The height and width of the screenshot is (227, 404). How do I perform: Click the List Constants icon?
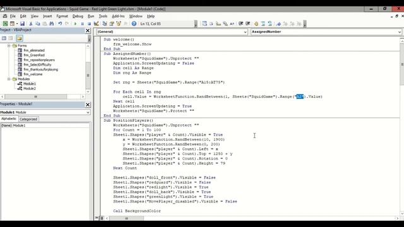coord(211,24)
